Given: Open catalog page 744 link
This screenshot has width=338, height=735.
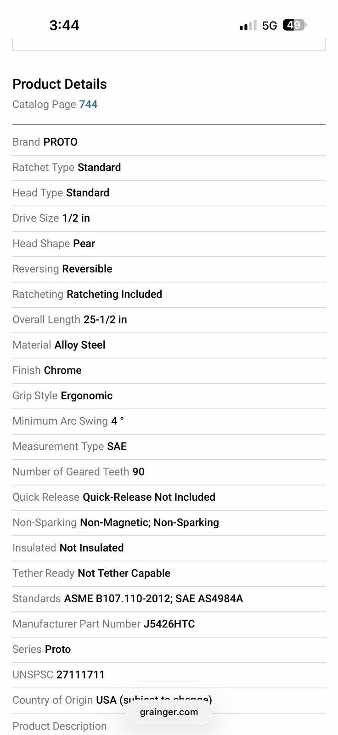Looking at the screenshot, I should click(x=88, y=104).
